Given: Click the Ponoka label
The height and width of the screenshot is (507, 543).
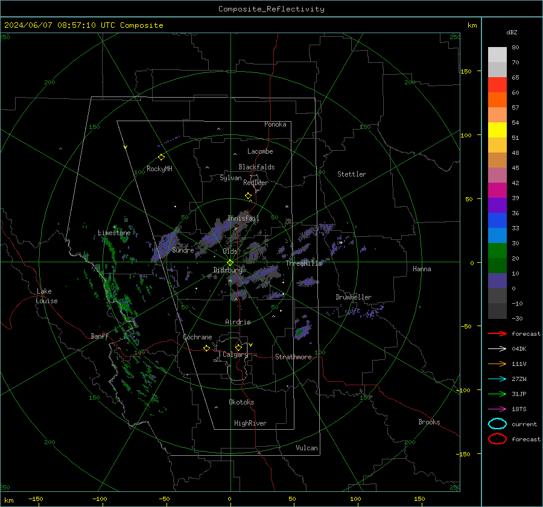Looking at the screenshot, I should point(275,124).
